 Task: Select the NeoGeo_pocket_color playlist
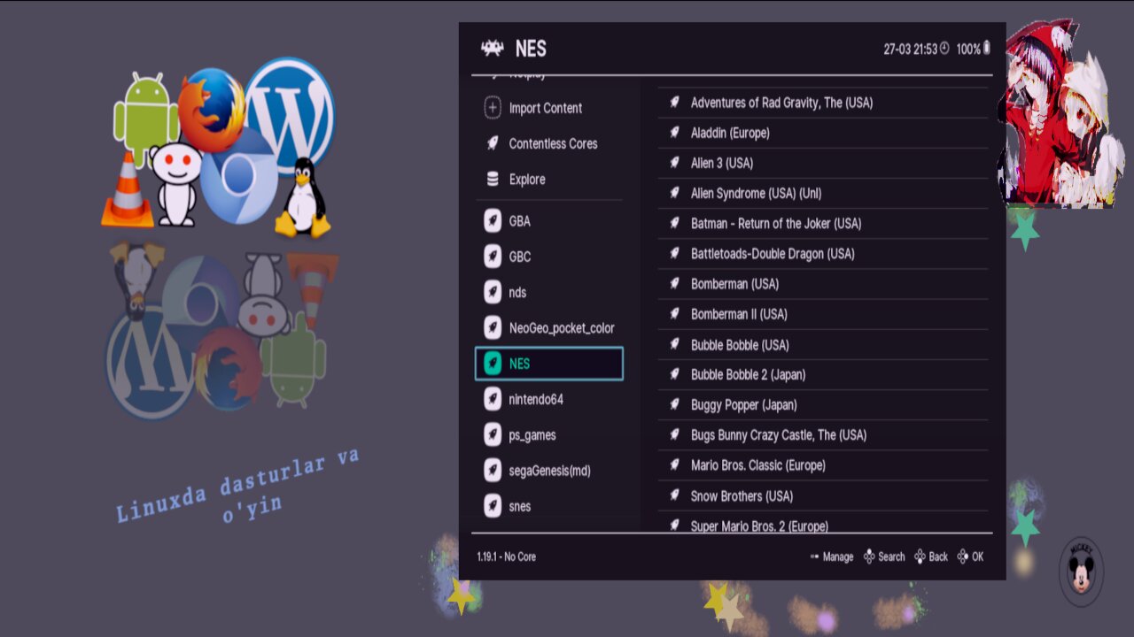click(x=548, y=328)
